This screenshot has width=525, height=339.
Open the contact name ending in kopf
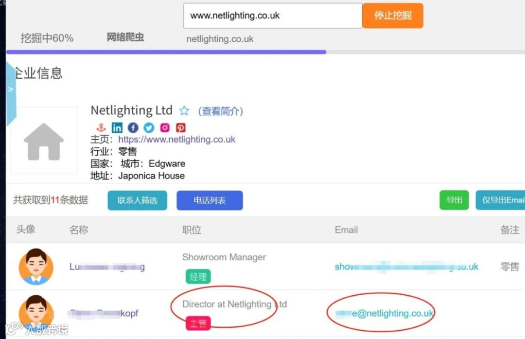103,313
